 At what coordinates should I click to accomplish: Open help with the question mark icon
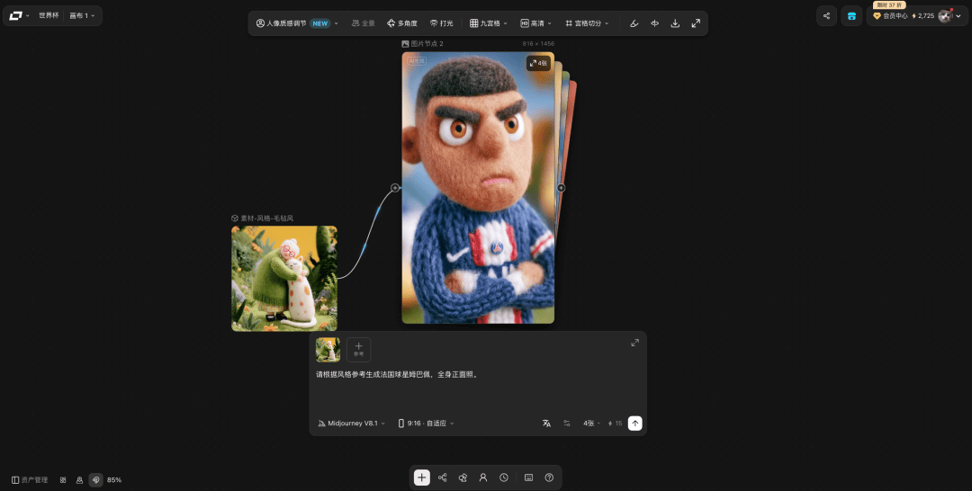(549, 478)
